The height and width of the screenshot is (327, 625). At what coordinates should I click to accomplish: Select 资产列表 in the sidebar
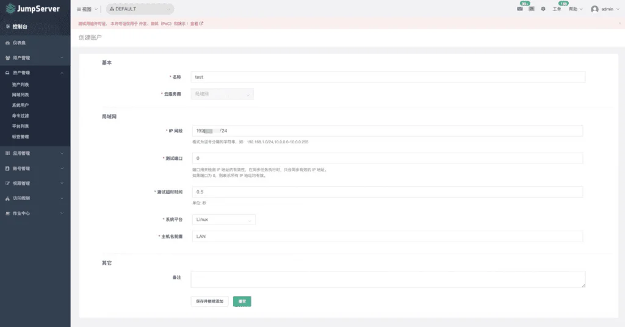20,84
